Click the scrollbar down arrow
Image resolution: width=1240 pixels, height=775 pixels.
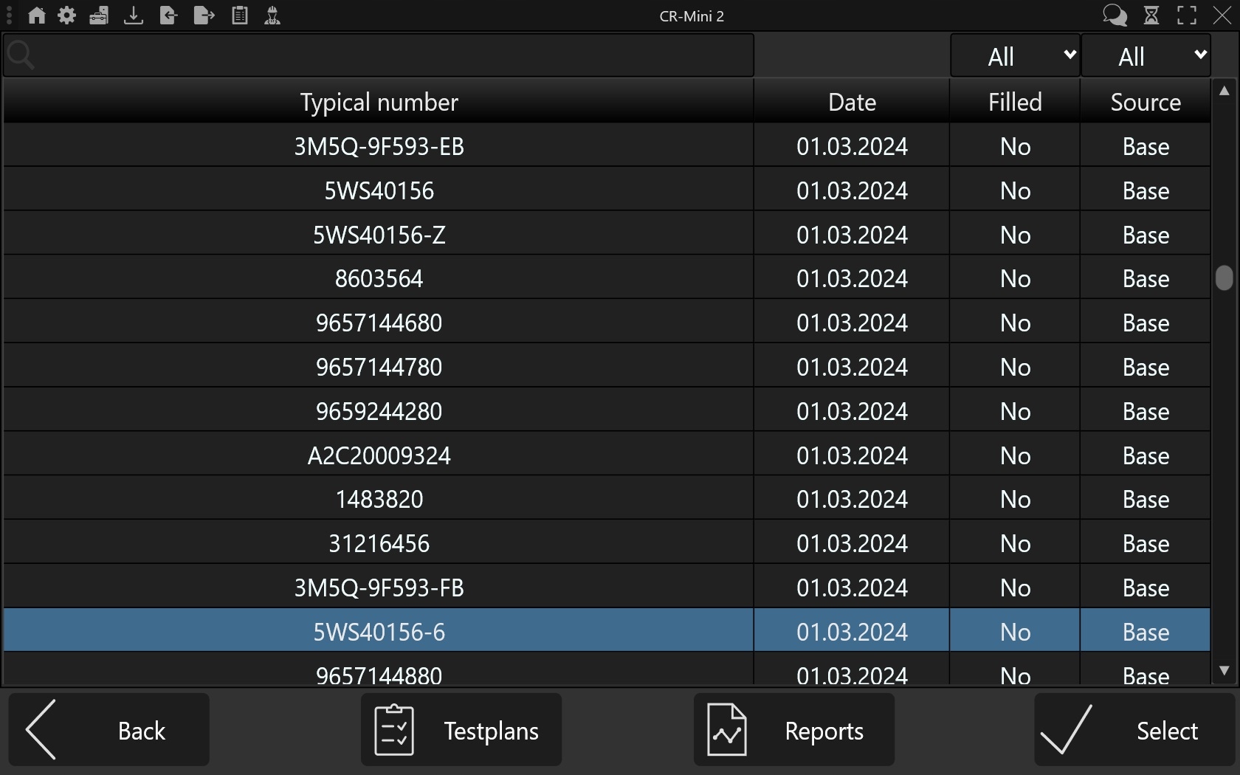click(x=1224, y=671)
